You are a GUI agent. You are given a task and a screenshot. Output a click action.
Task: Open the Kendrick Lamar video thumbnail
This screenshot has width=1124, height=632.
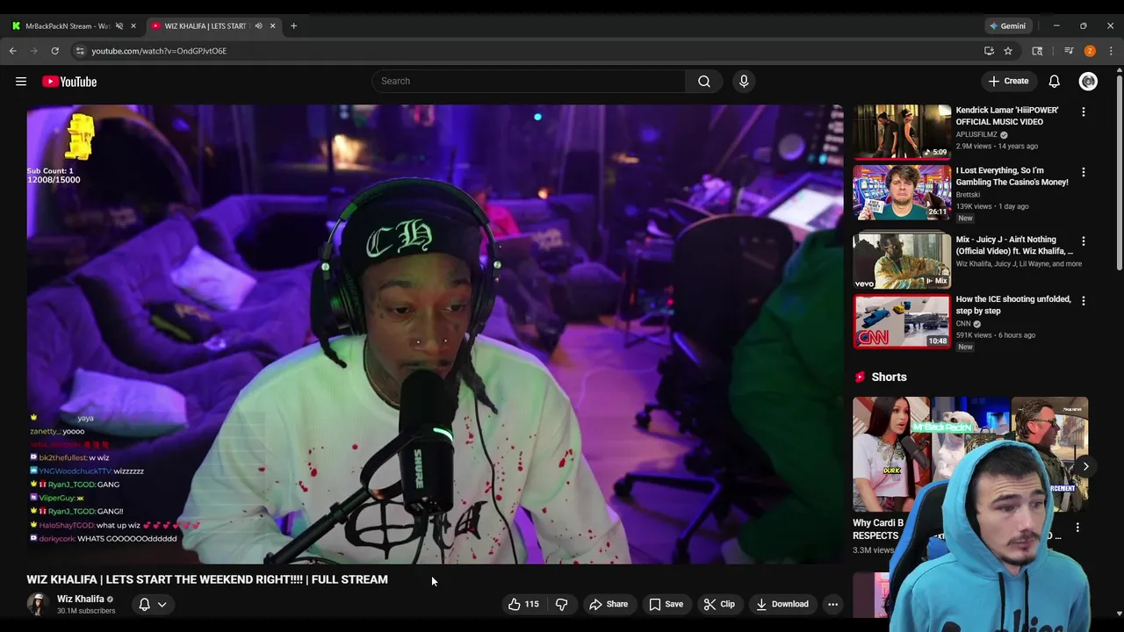[902, 132]
